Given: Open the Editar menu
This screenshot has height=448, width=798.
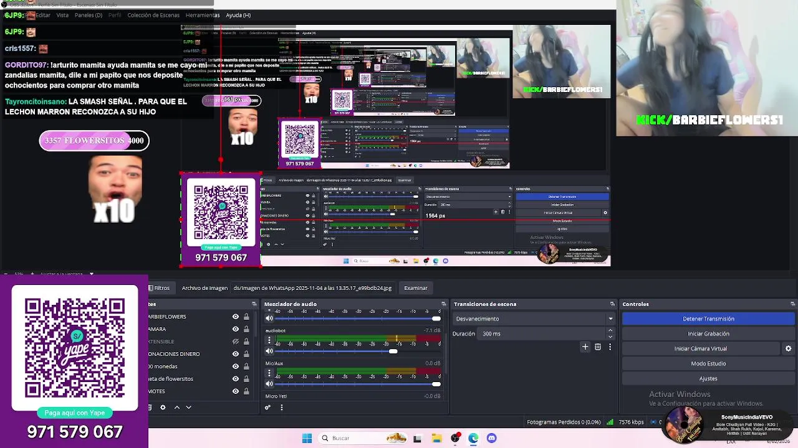Looking at the screenshot, I should coord(43,15).
